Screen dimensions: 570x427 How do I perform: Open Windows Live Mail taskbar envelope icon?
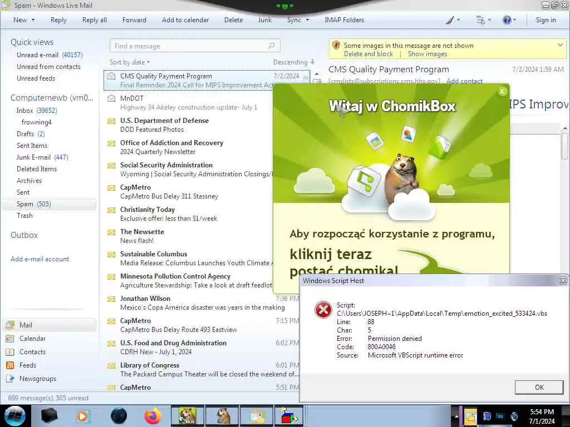[x=257, y=416]
